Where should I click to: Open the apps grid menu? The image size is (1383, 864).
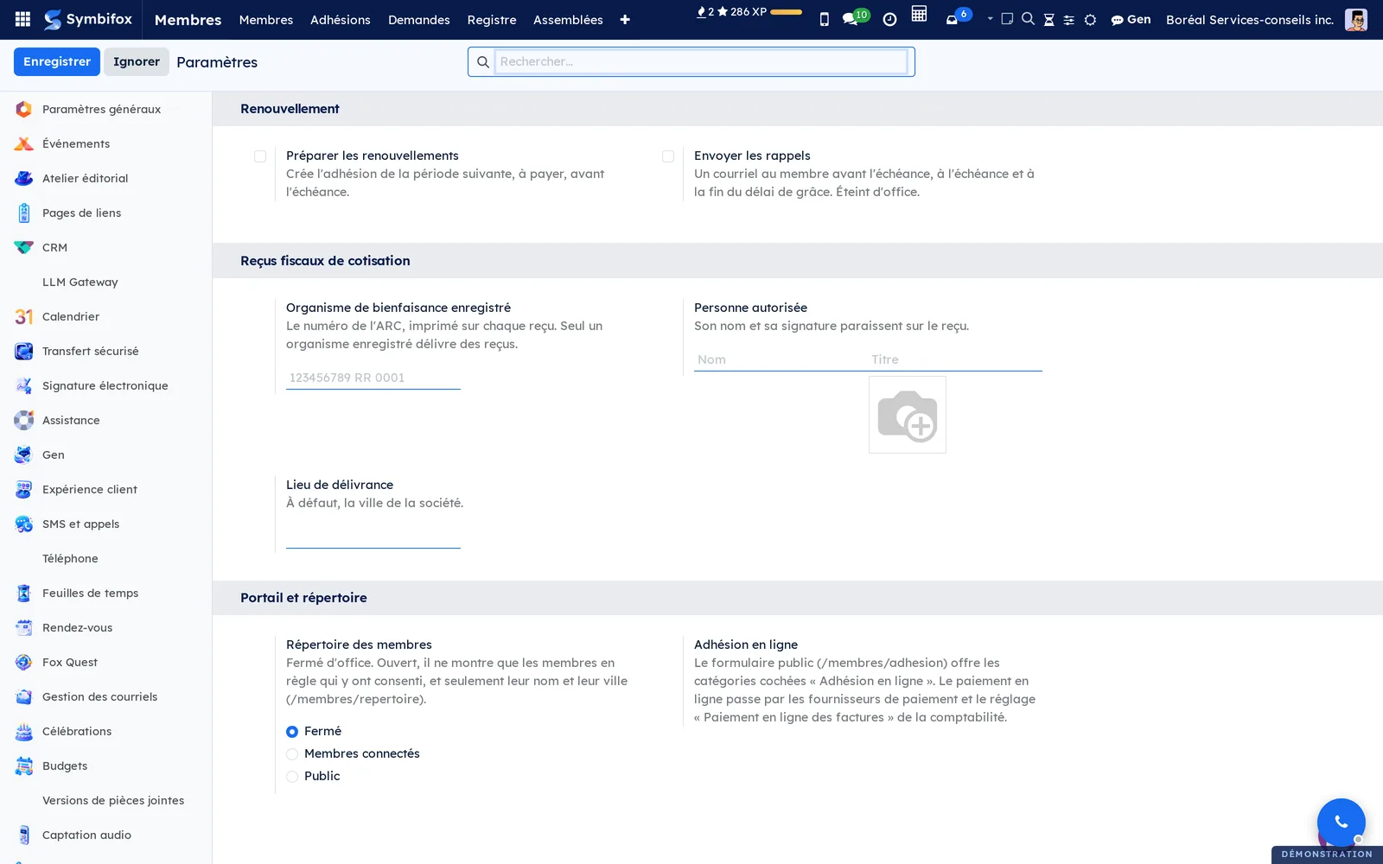[23, 19]
